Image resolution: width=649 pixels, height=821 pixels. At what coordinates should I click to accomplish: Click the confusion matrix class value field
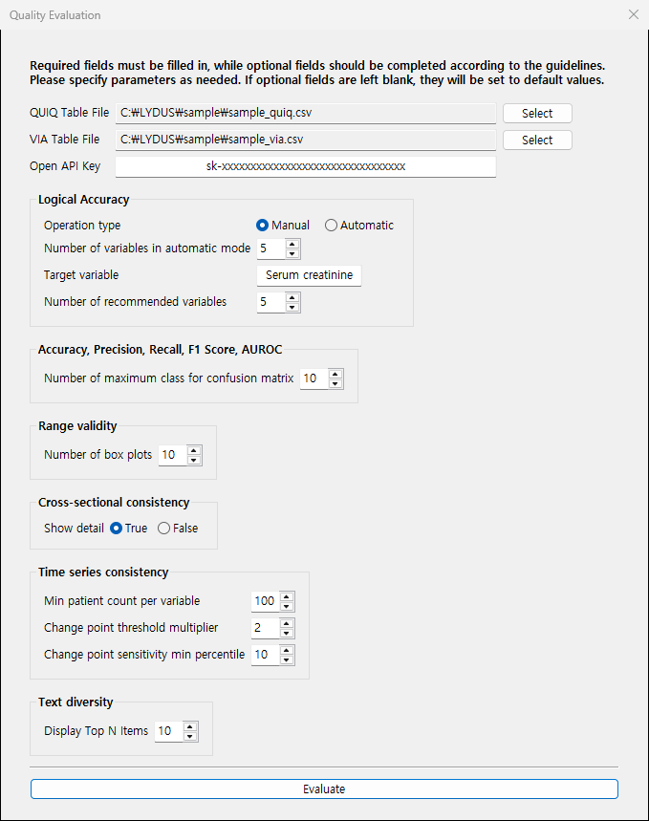314,378
